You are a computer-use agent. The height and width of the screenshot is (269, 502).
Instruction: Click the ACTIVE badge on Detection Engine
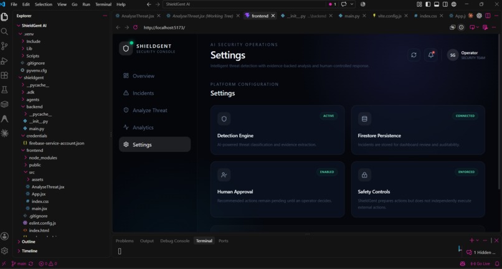coord(328,116)
